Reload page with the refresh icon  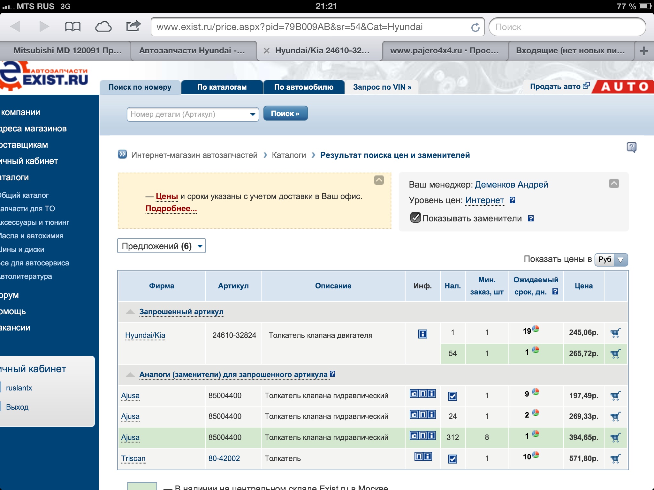tap(475, 27)
